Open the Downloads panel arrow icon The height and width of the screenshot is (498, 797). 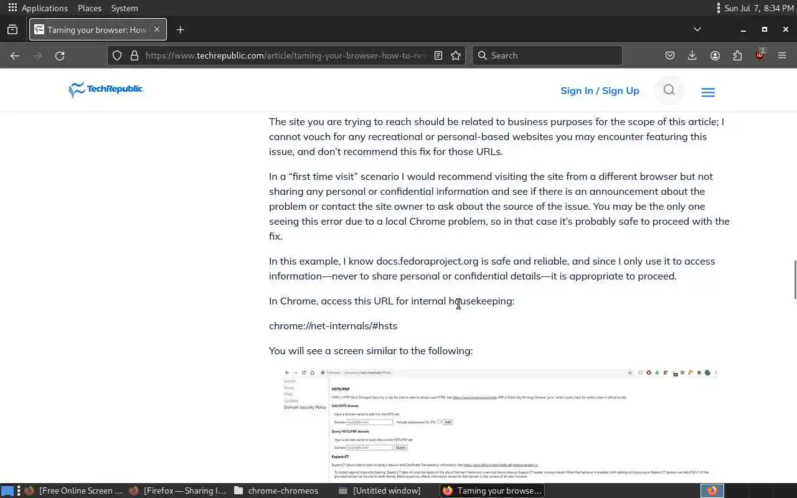pos(692,55)
